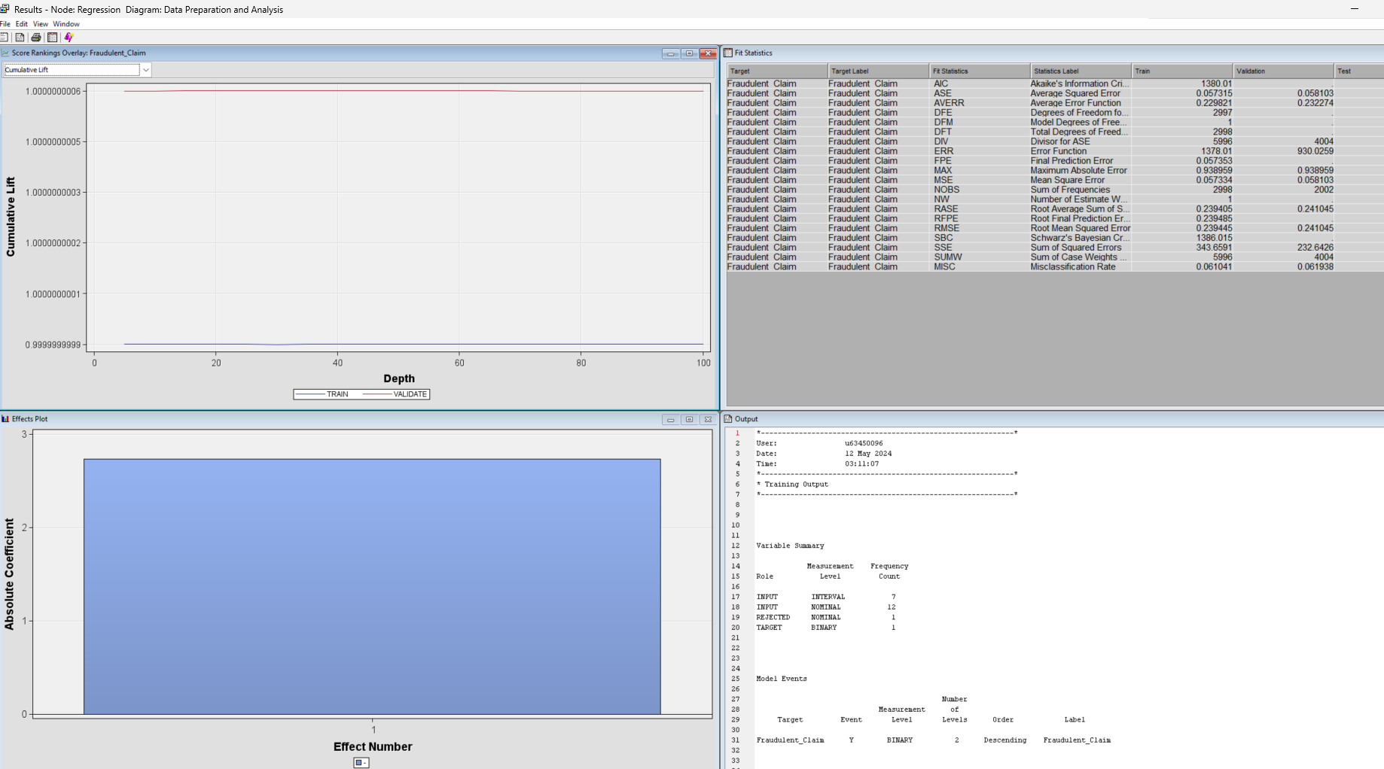Click the Fit Statistics panel title icon
This screenshot has width=1384, height=769.
727,53
